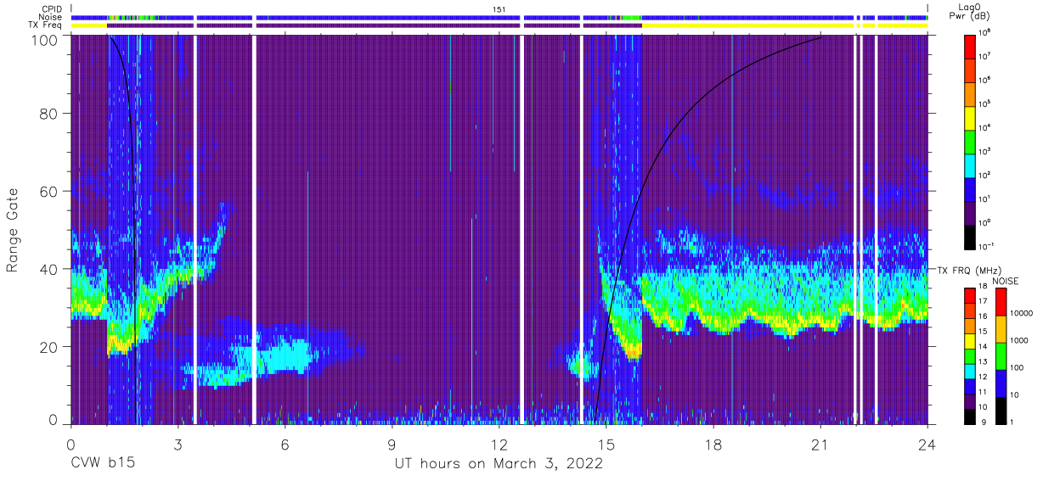Click the 'NOISE' legend title
Viewport: 1043px width, 481px height.
(x=1005, y=280)
